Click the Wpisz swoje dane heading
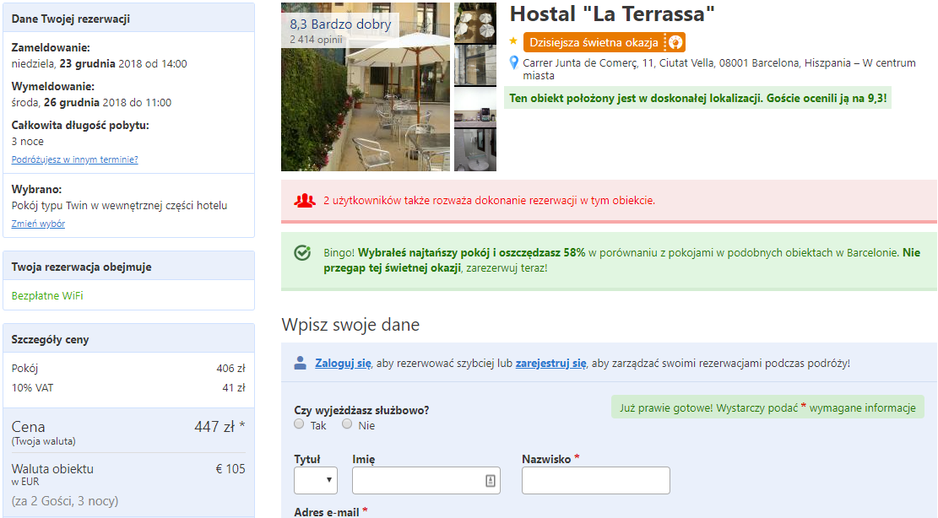Screen dimensions: 938x518 350,325
